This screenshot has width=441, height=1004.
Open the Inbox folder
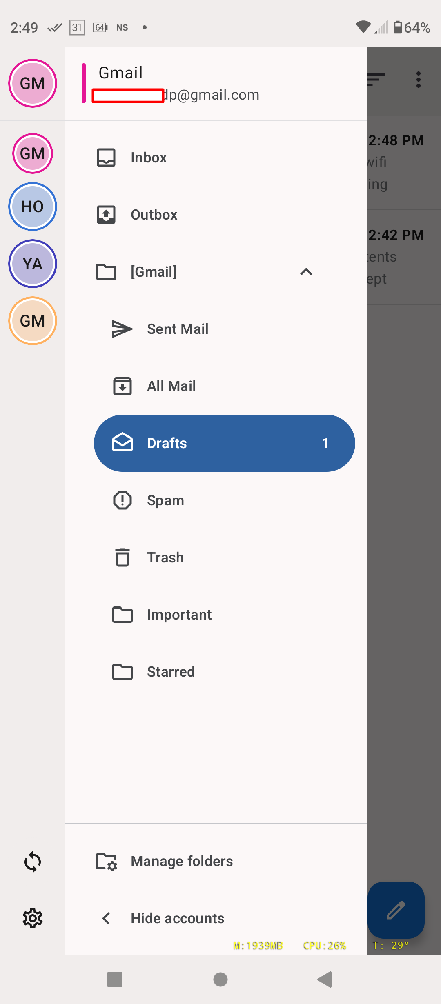tap(149, 158)
